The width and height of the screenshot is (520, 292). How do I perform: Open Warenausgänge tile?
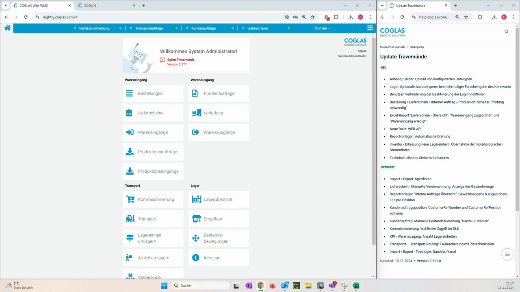pos(219,132)
